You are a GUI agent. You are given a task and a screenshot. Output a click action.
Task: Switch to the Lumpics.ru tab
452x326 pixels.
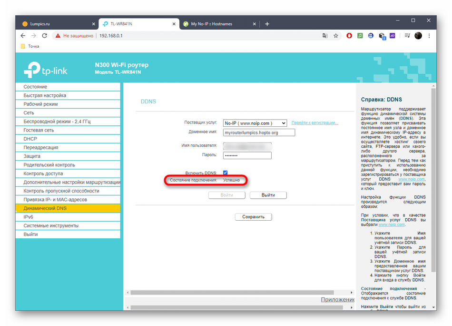[x=56, y=24]
